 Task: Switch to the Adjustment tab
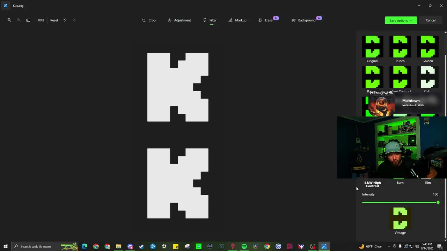(x=179, y=20)
